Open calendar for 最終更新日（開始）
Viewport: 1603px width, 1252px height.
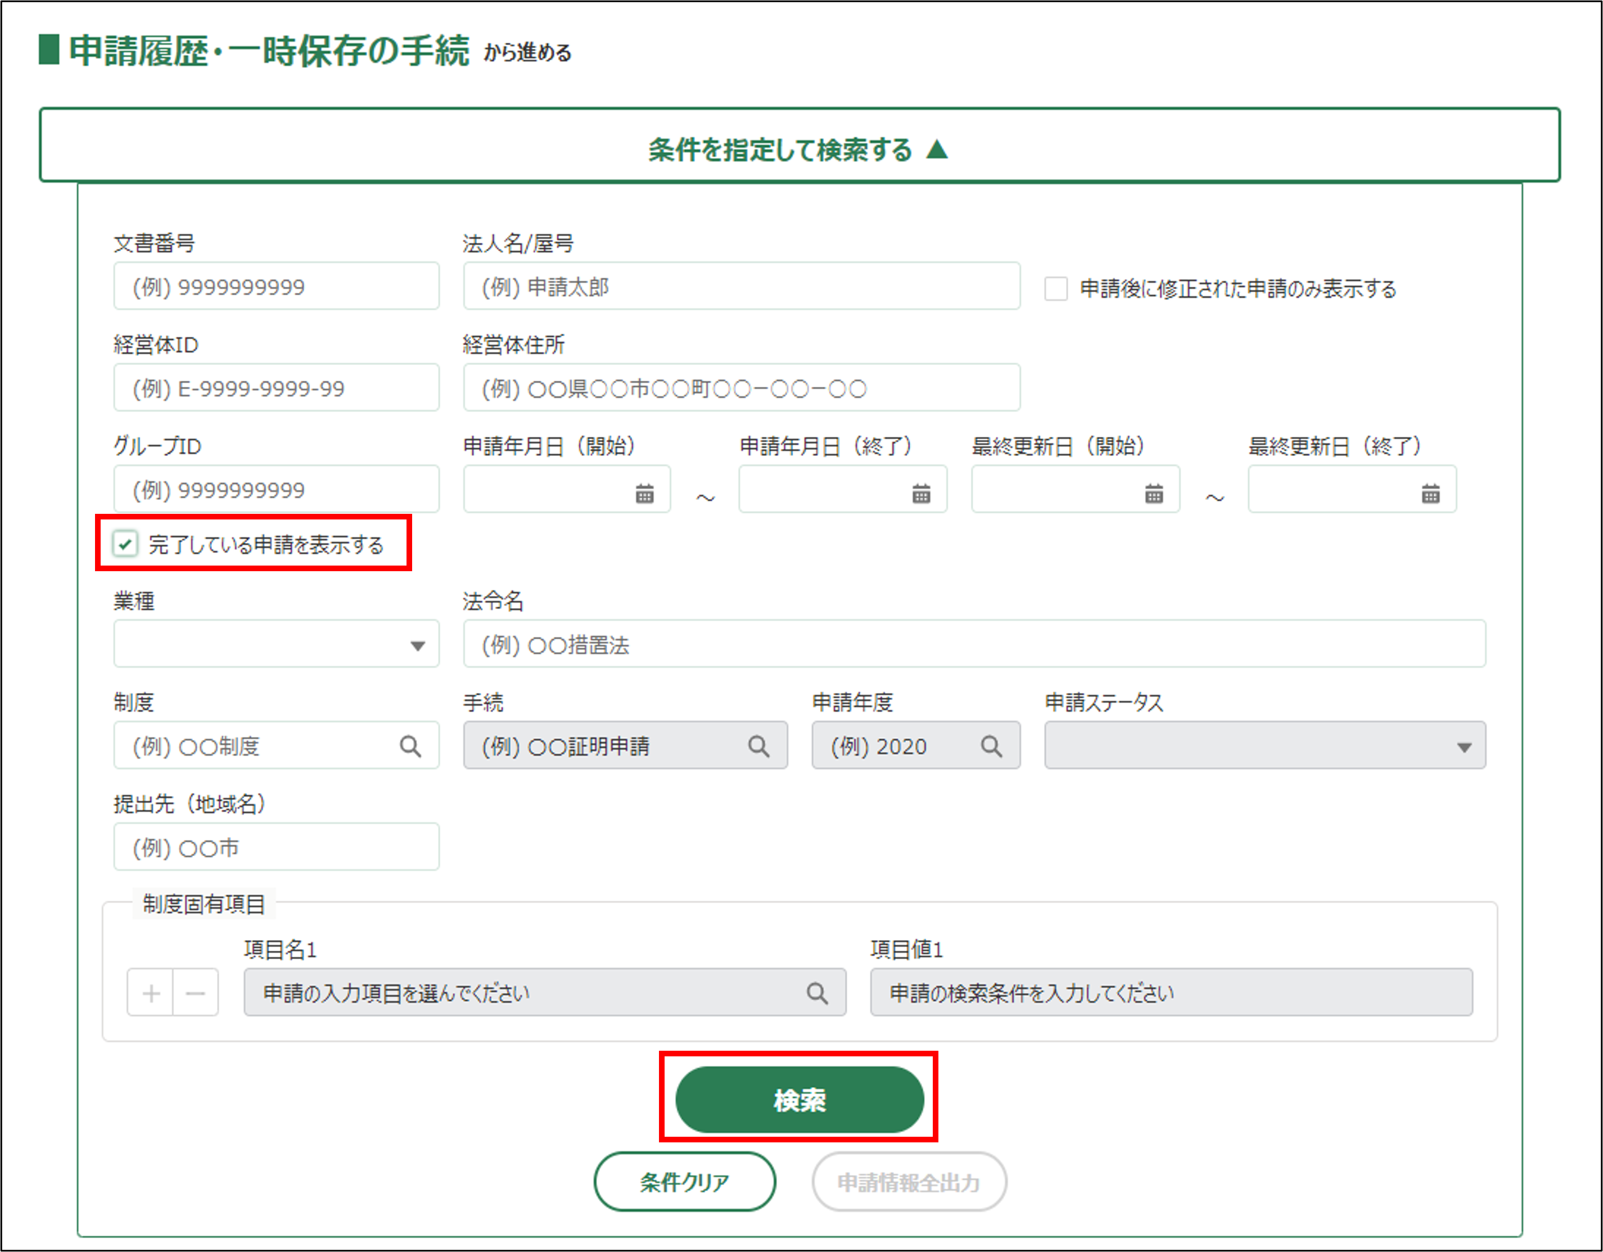[x=1154, y=493]
